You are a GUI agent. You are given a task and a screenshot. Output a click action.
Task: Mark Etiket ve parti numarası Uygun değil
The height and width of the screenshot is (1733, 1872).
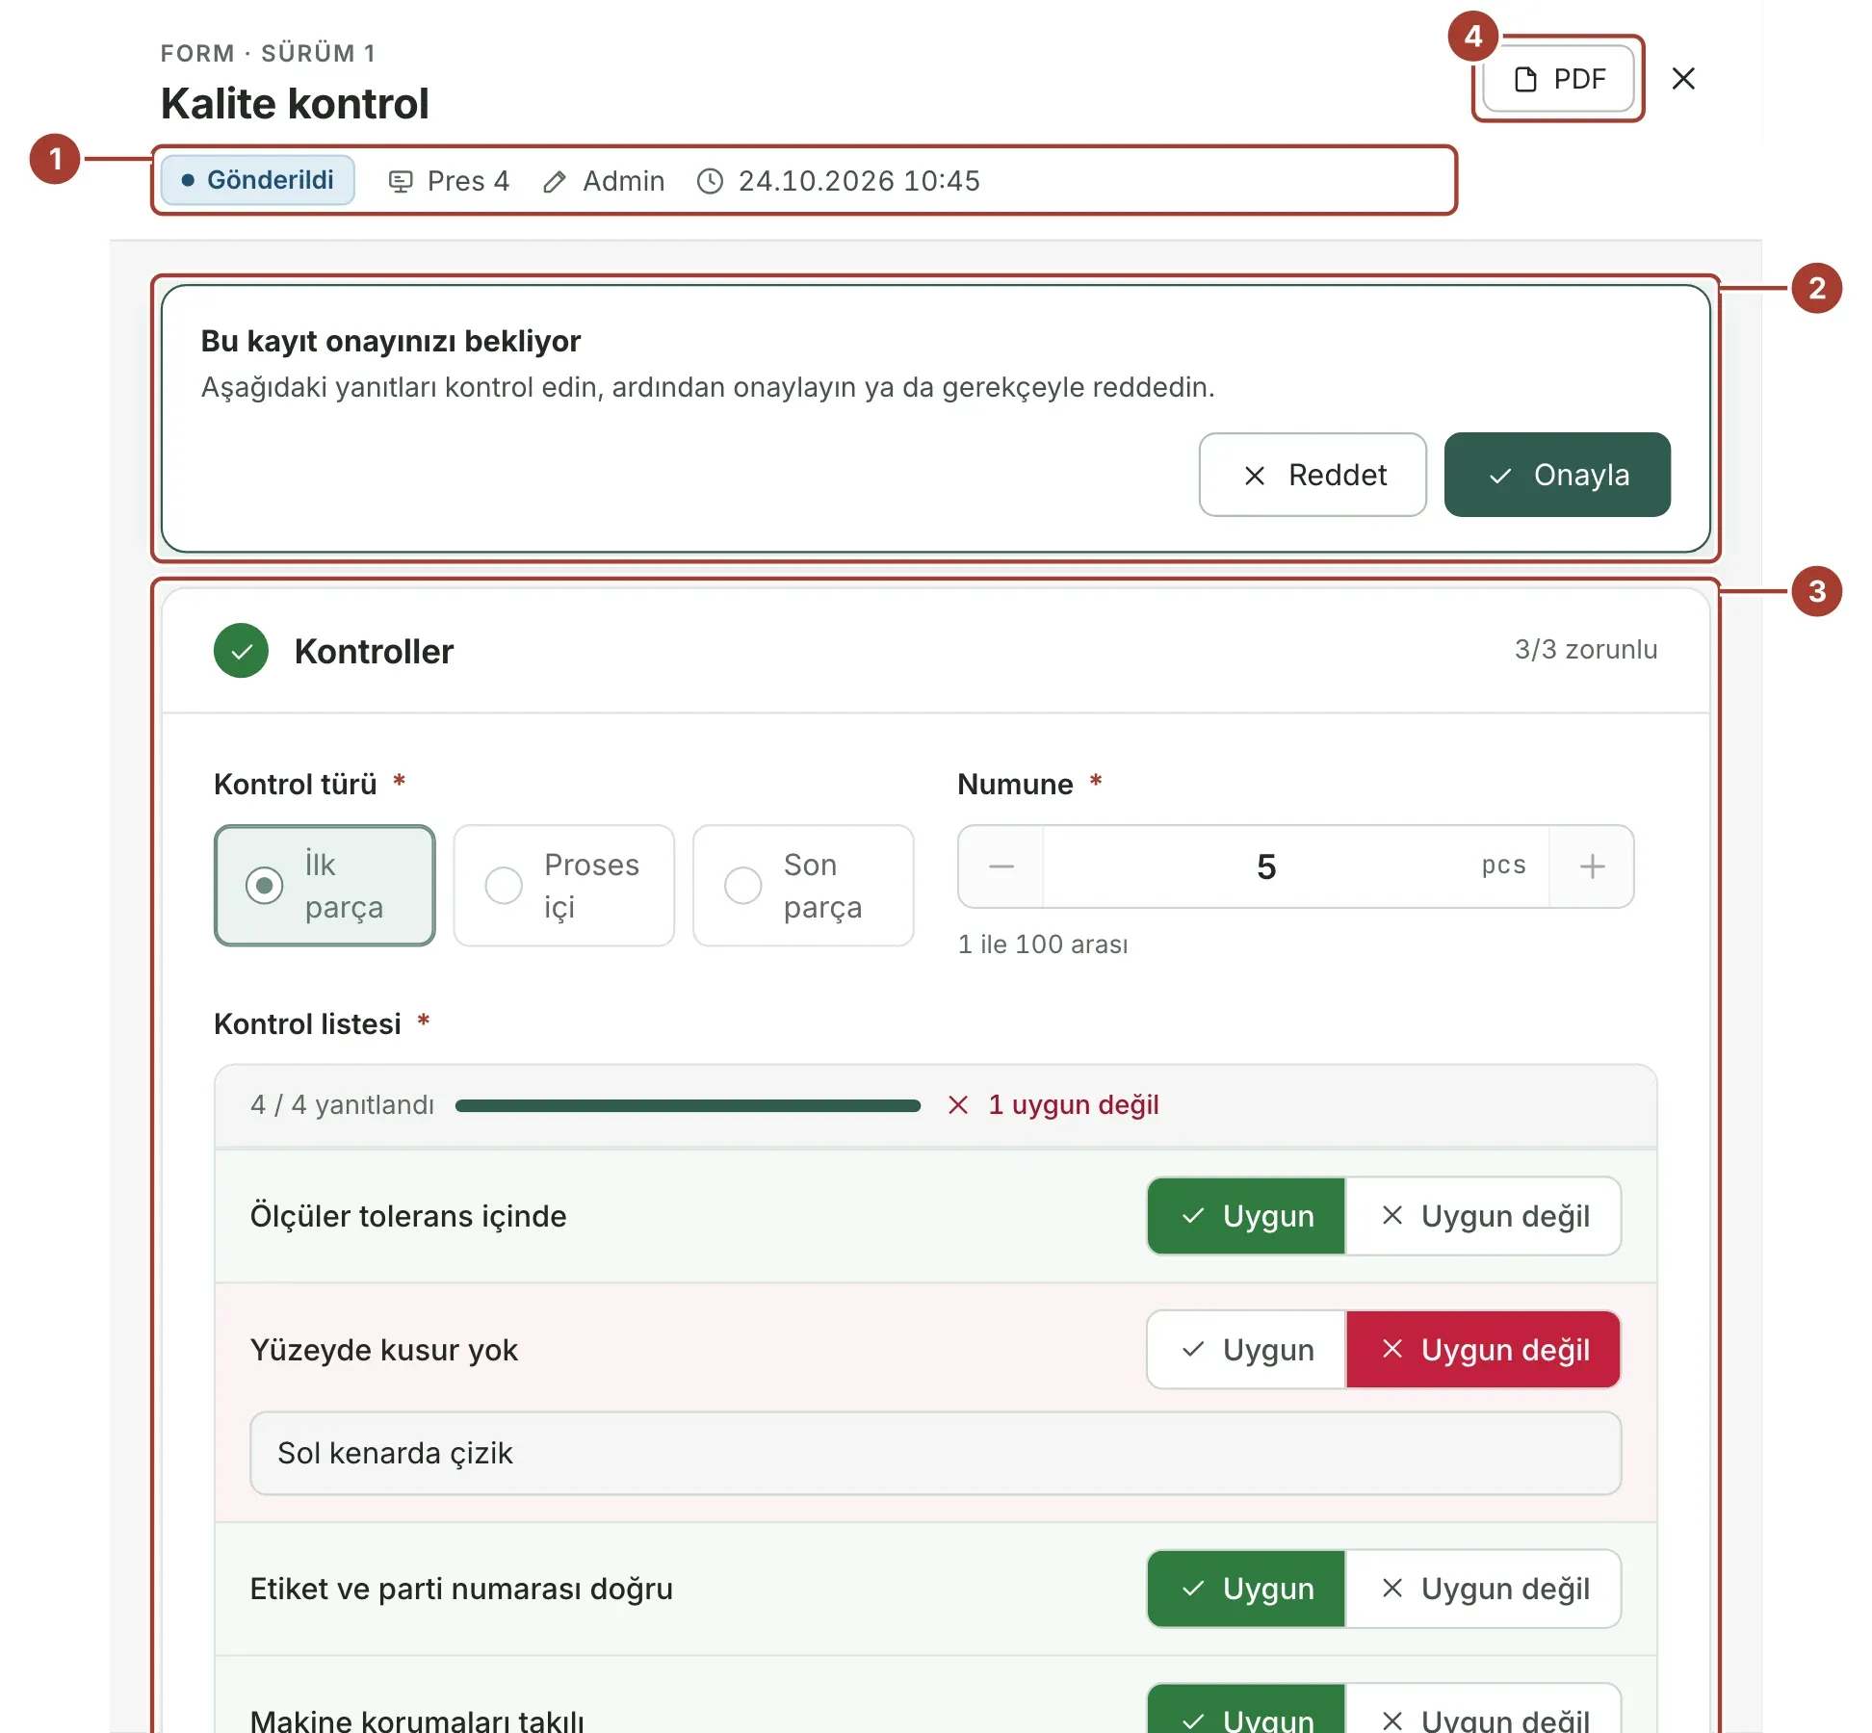tap(1483, 1589)
